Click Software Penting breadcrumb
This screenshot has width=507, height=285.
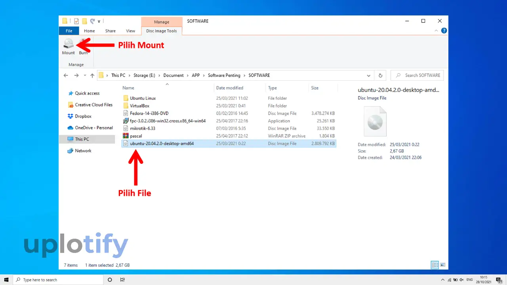pos(224,75)
